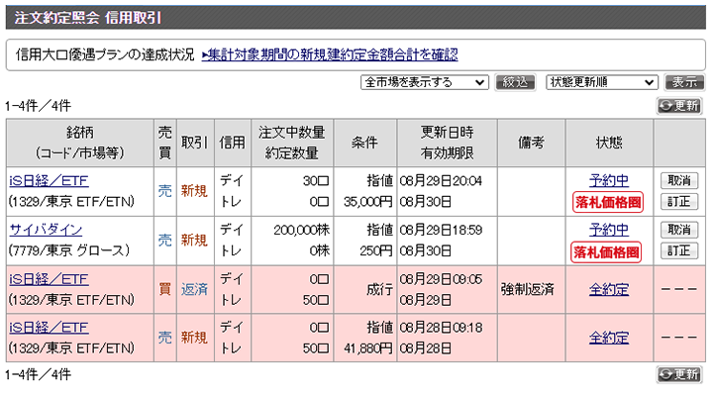Cancel the サイバダイン order via 取消
The height and width of the screenshot is (394, 713).
[x=679, y=230]
